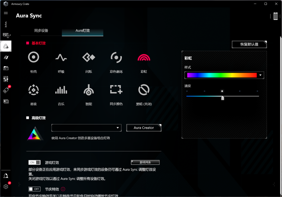Open the advanced effects profile dropdown
Viewport: 282px width, 197px height.
point(86,128)
